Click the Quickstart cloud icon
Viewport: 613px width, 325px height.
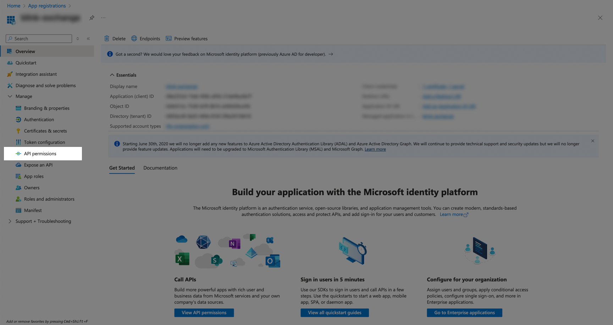click(x=10, y=63)
